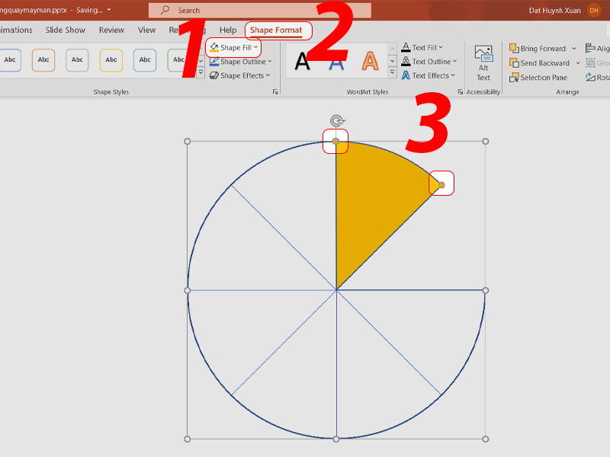
Task: Click Send Backward in Arrange group
Action: coord(544,63)
